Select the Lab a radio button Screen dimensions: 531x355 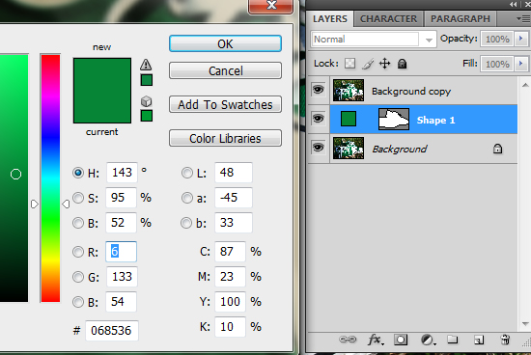click(186, 198)
